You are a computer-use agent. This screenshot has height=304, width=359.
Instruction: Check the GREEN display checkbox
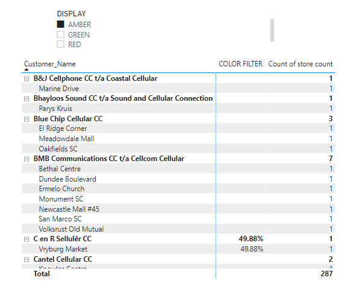60,34
